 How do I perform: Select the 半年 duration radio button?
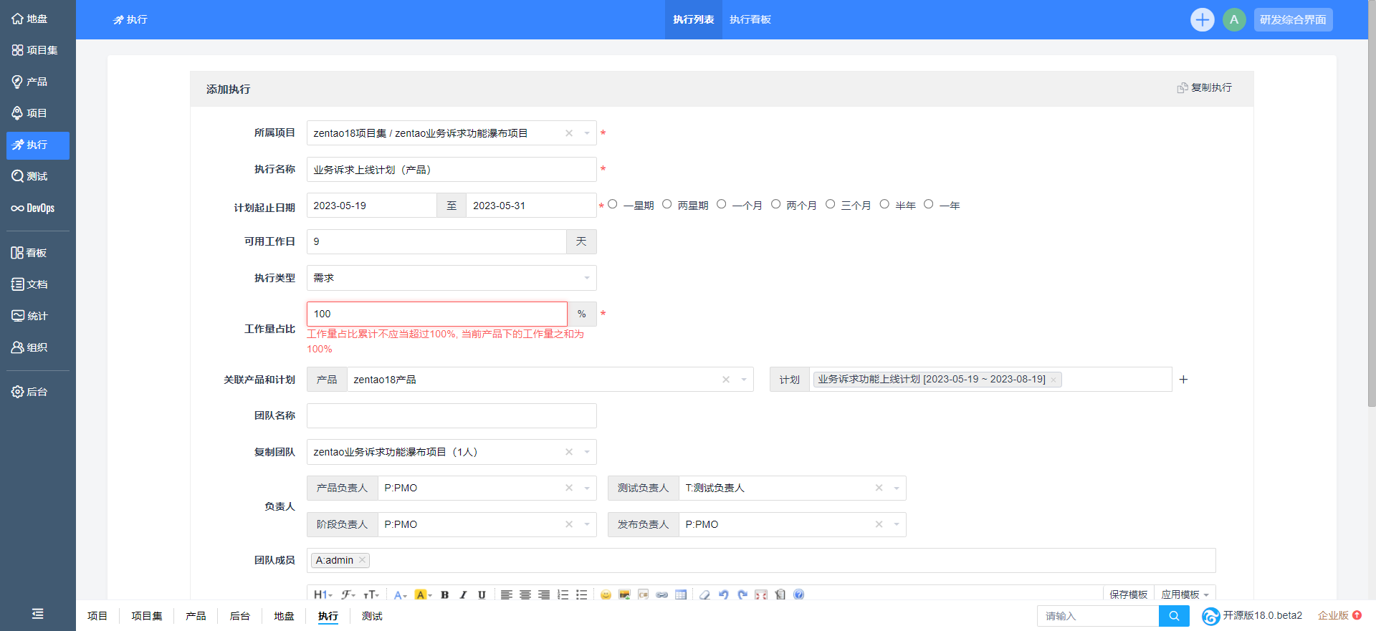click(x=884, y=205)
